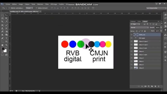Filter layers by type layers icon
Image resolution: width=167 pixels, height=94 pixels.
click(x=150, y=24)
